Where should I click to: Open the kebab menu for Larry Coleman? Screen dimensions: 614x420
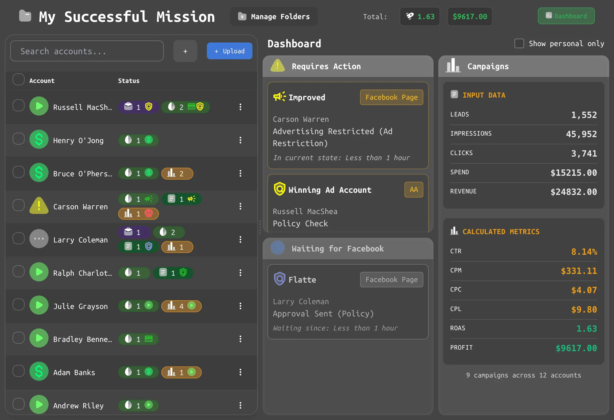tap(241, 239)
